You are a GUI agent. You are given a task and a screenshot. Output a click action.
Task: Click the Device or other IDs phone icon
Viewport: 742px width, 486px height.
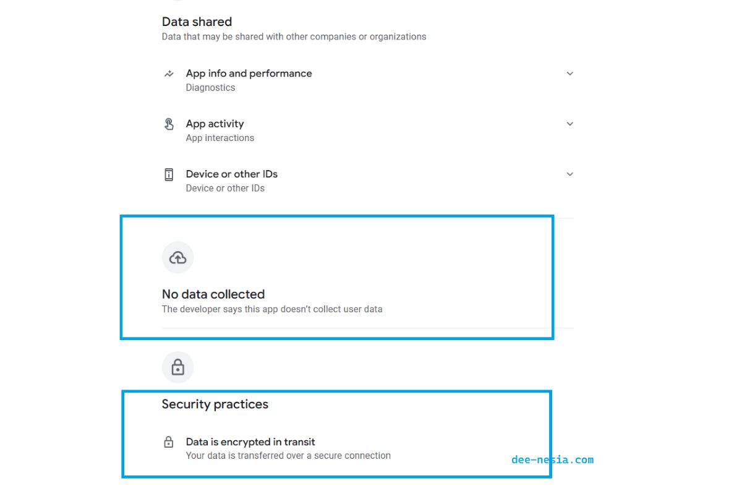(168, 174)
